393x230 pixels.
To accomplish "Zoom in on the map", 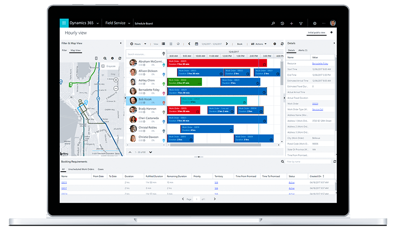I will [x=116, y=80].
